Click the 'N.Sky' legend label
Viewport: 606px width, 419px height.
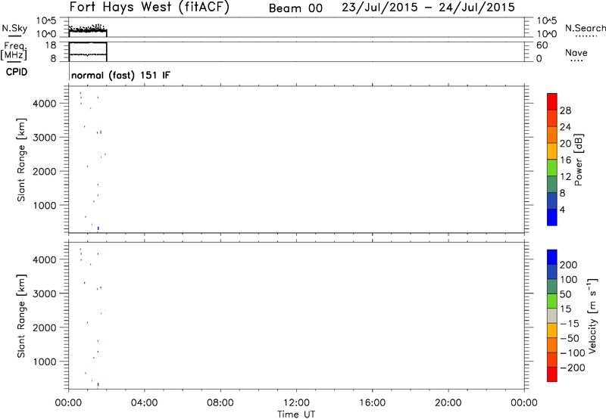click(14, 28)
